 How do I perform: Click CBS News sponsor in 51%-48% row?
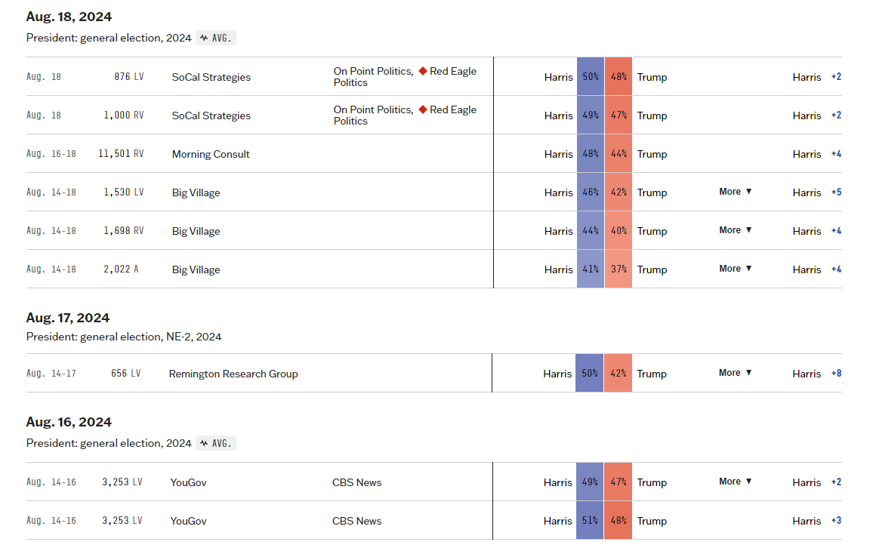[x=356, y=521]
